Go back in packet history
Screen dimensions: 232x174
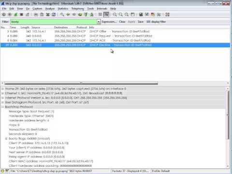[68, 14]
